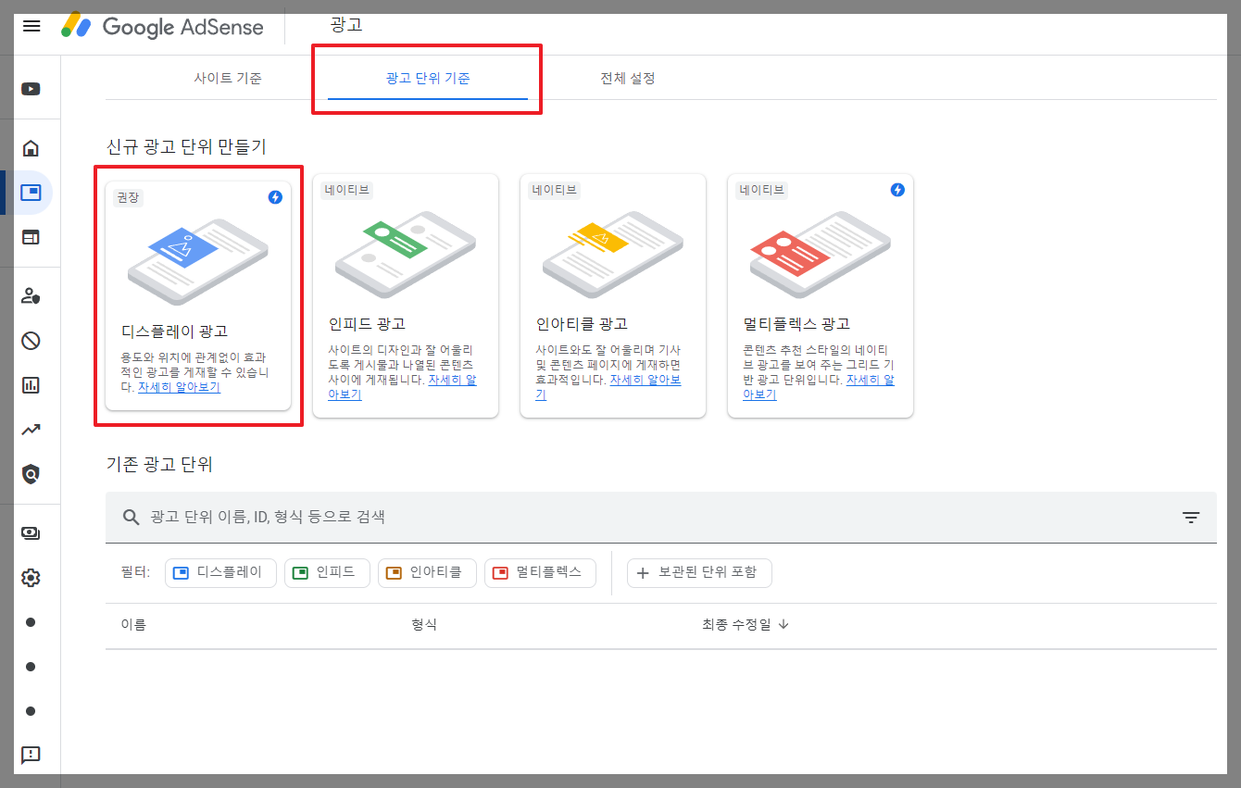The width and height of the screenshot is (1241, 788).
Task: Open the Policy center shield icon
Action: (x=31, y=473)
